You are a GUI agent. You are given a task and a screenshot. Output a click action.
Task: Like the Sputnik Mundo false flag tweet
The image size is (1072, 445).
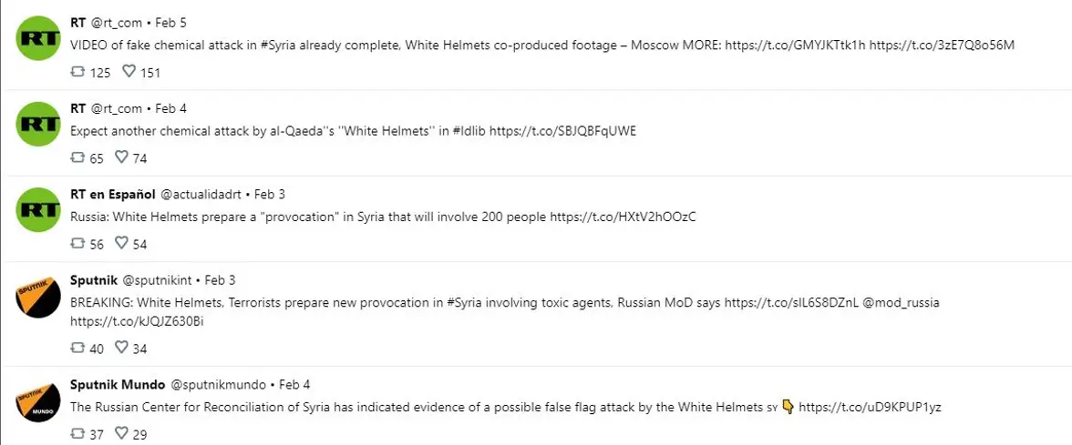coord(122,433)
